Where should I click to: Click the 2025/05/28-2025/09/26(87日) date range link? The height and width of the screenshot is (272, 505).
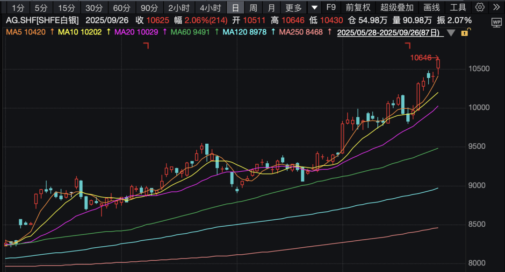(390, 33)
